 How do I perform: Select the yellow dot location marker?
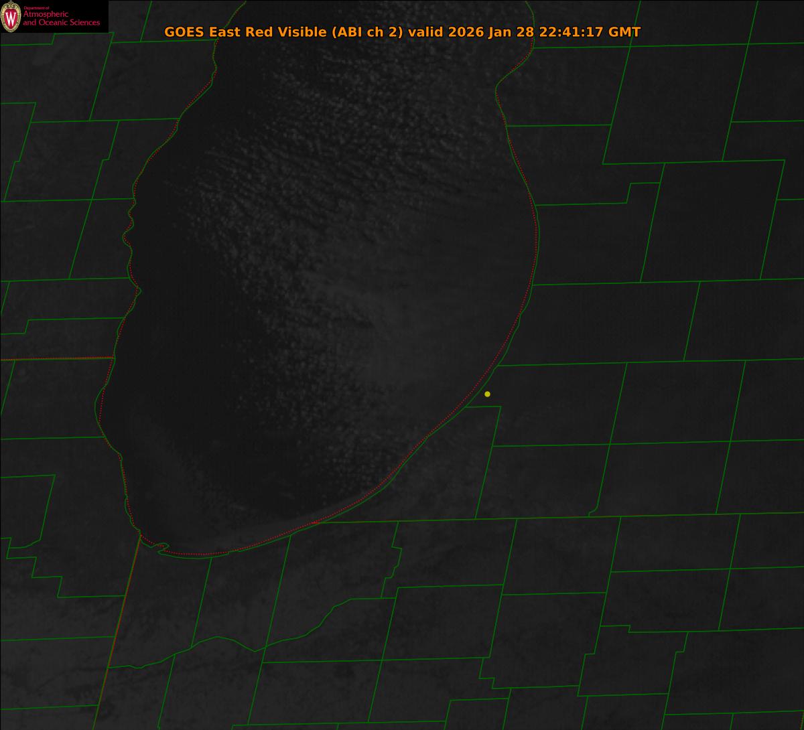(x=487, y=394)
